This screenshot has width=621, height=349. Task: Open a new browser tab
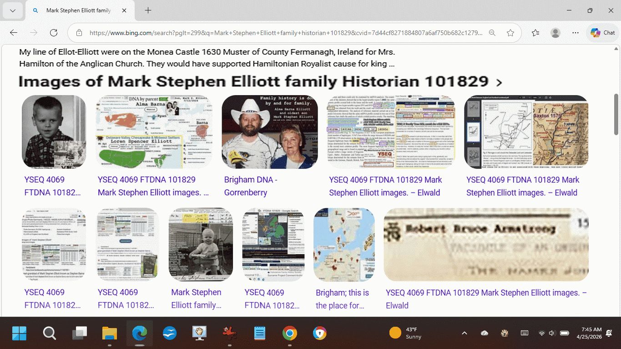click(148, 10)
